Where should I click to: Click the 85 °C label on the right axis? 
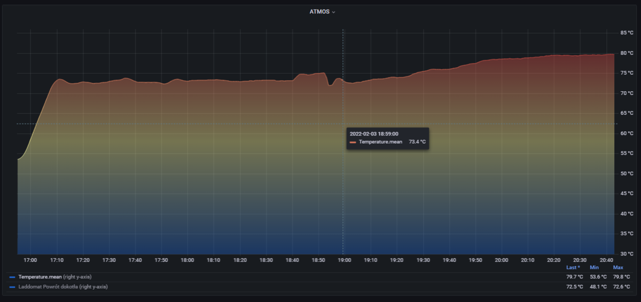tap(627, 33)
